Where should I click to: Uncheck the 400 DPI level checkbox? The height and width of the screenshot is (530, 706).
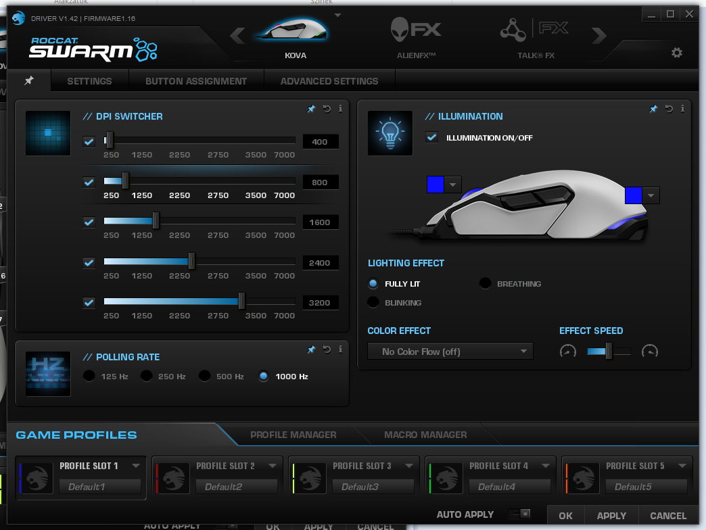click(89, 142)
